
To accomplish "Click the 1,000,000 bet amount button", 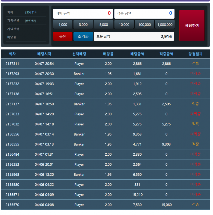I will tap(165, 25).
